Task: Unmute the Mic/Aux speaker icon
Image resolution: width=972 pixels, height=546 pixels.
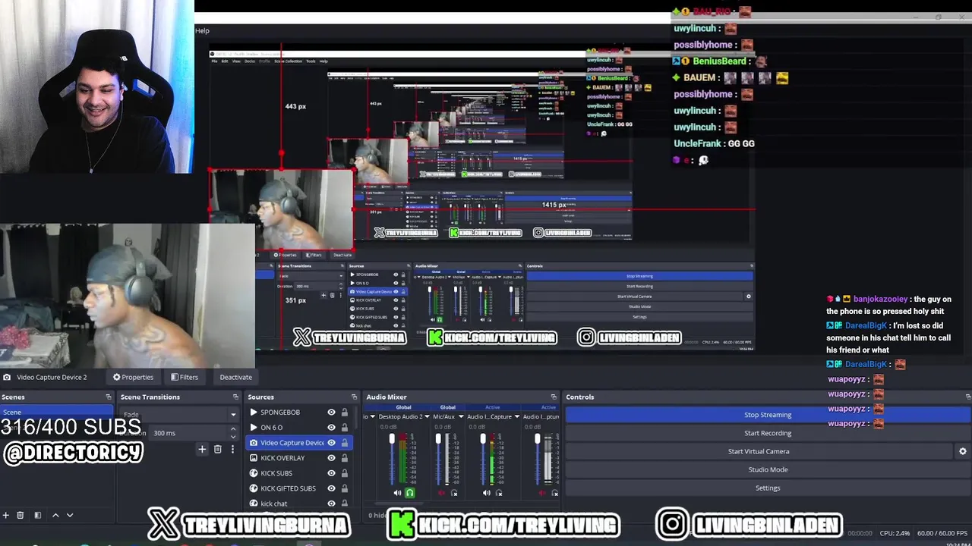Action: (441, 493)
